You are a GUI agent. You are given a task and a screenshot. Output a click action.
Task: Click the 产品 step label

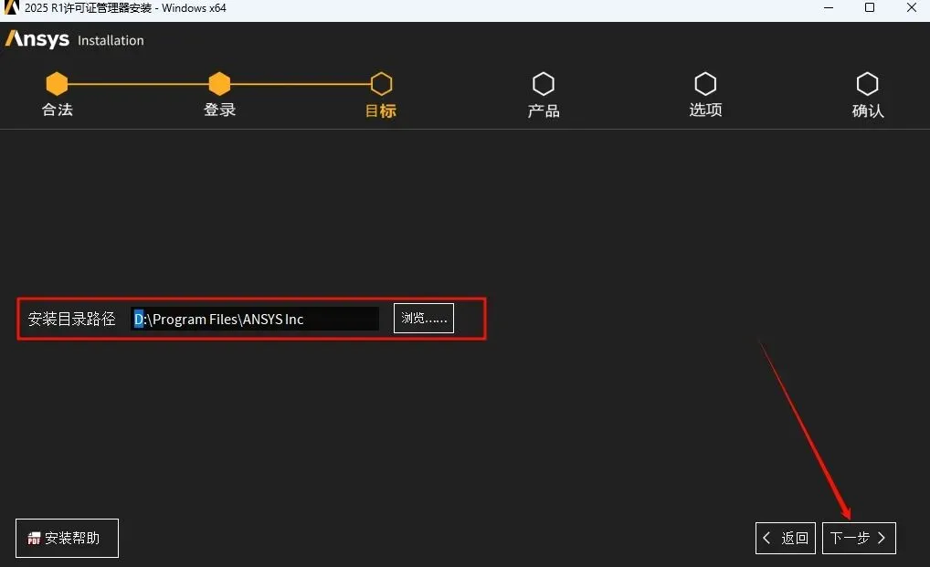(544, 110)
